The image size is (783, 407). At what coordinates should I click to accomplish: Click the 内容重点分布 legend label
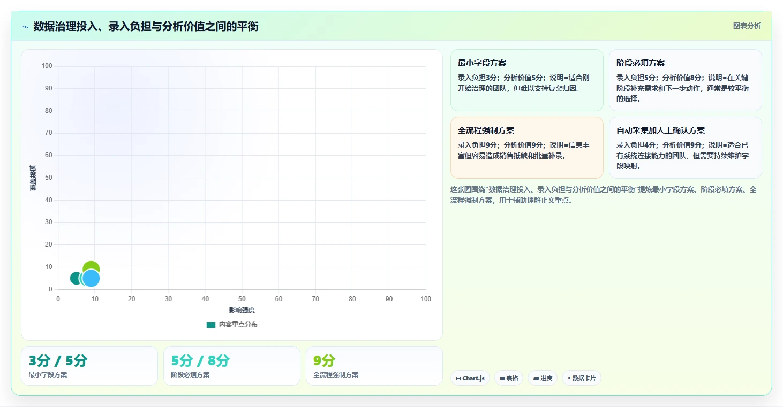point(238,325)
